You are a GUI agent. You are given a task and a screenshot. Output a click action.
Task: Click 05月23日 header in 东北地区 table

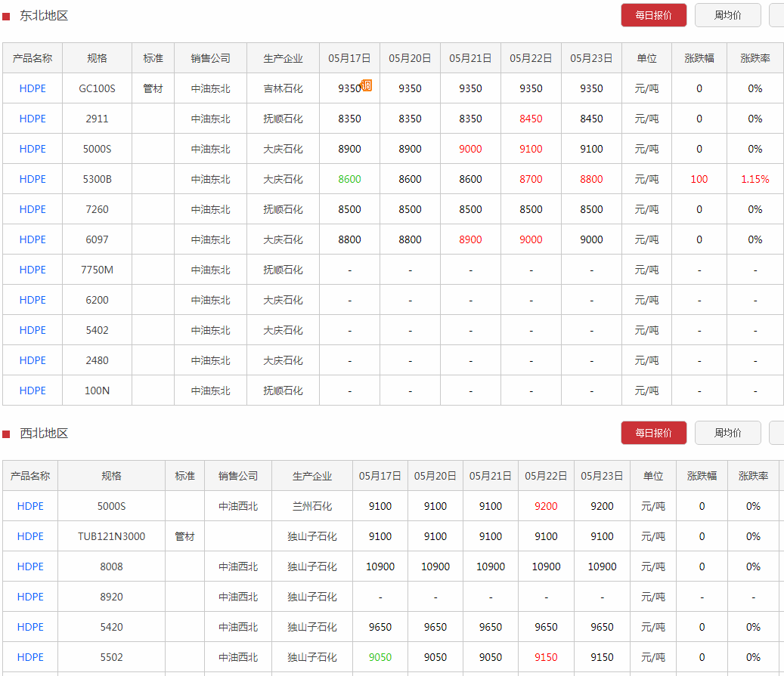[591, 58]
